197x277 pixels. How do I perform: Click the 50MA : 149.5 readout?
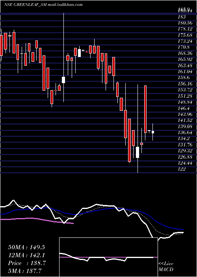tap(26, 247)
